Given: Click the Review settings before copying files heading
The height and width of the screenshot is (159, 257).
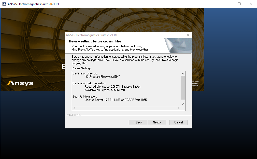Looking at the screenshot, I should coord(95,41).
